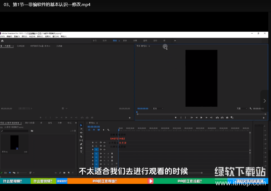Viewport: 271px width, 191px height.
Task: Select the Pen tool
Action: [81, 144]
